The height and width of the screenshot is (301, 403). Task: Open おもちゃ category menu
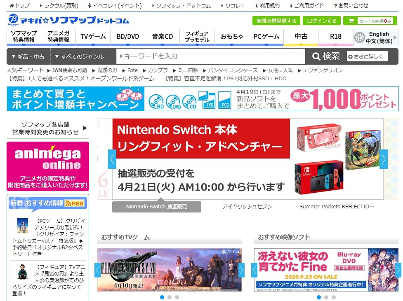[231, 37]
